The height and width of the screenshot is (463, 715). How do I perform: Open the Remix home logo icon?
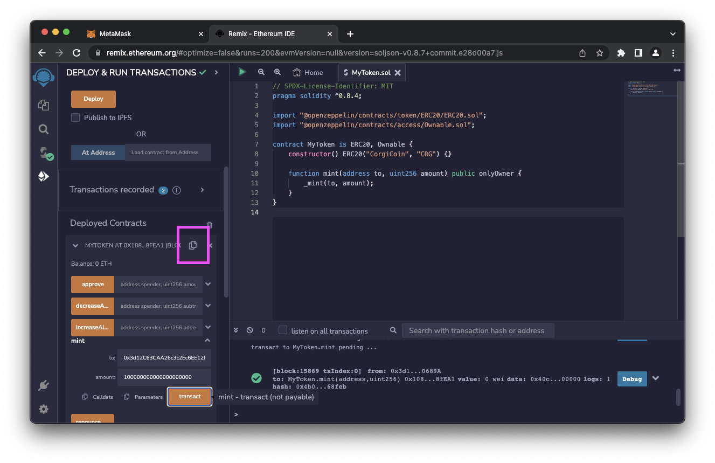[x=43, y=77]
